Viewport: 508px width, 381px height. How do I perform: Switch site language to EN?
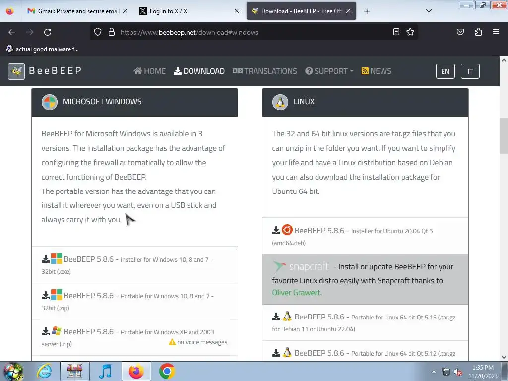[445, 71]
